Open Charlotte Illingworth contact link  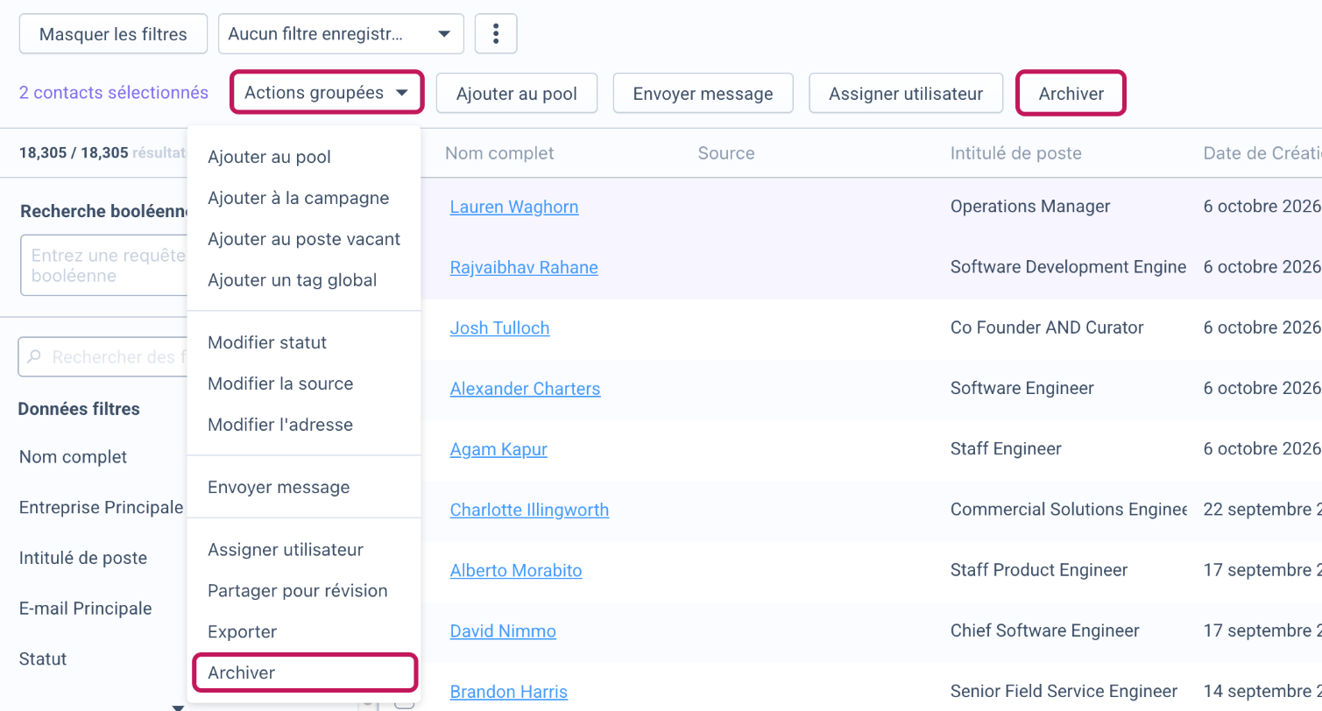pyautogui.click(x=529, y=510)
